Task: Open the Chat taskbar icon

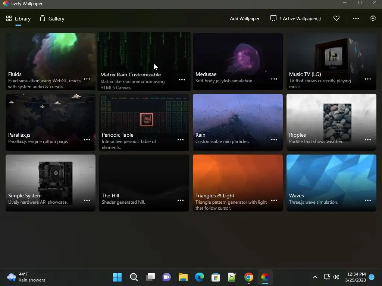Action: click(167, 277)
